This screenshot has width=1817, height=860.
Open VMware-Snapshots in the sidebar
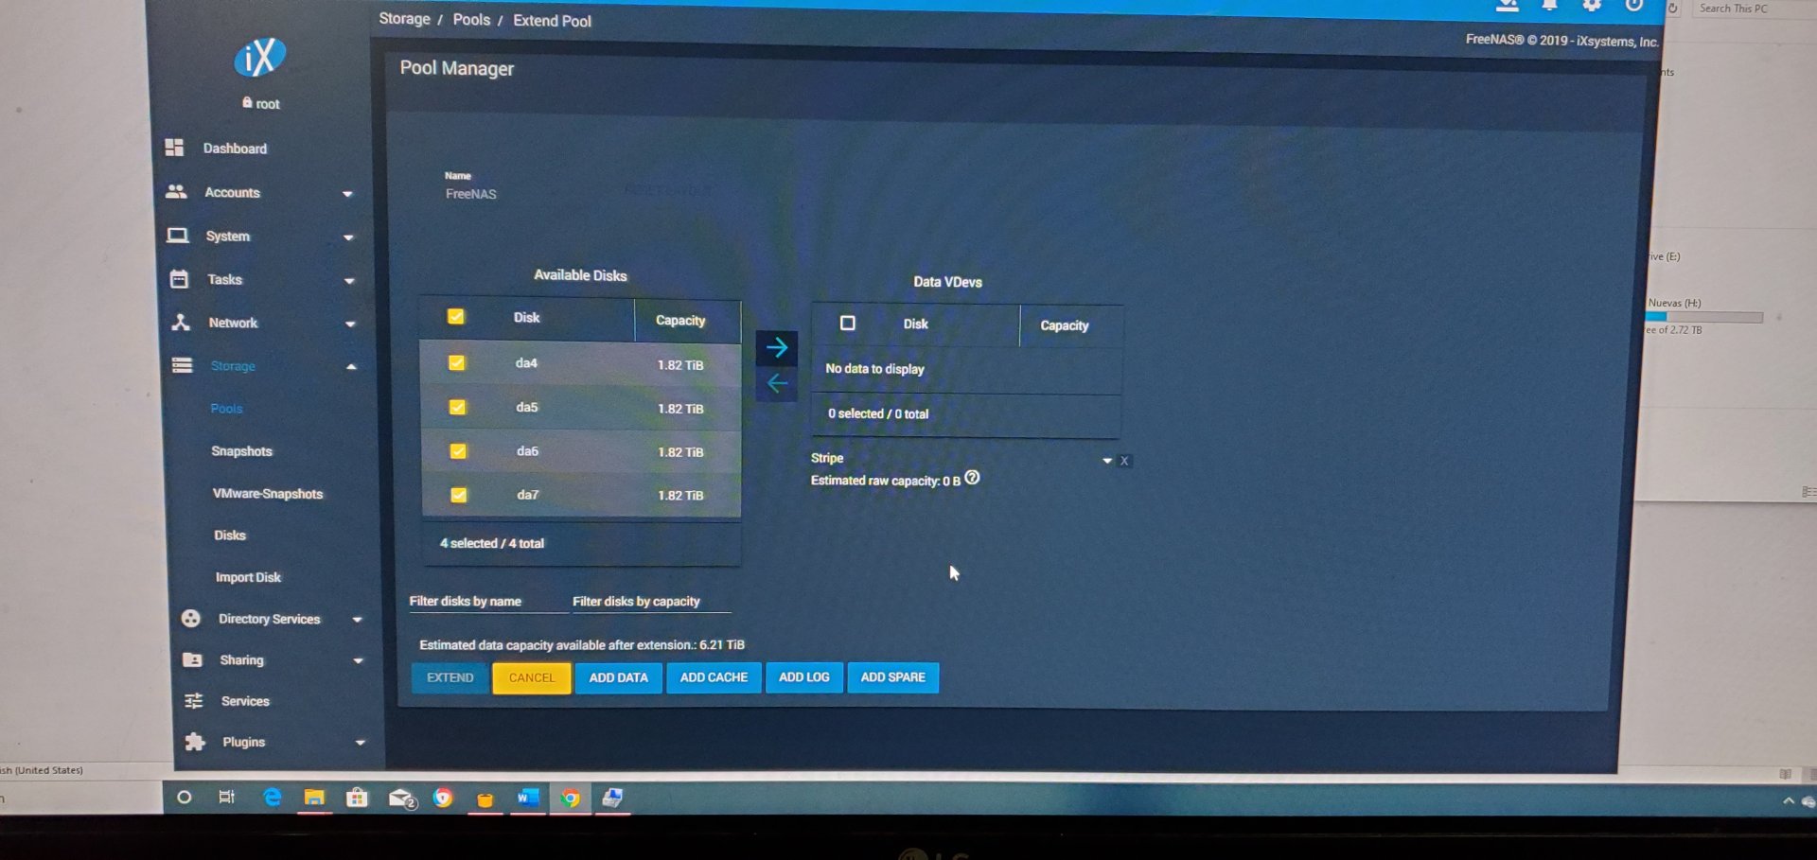coord(268,494)
